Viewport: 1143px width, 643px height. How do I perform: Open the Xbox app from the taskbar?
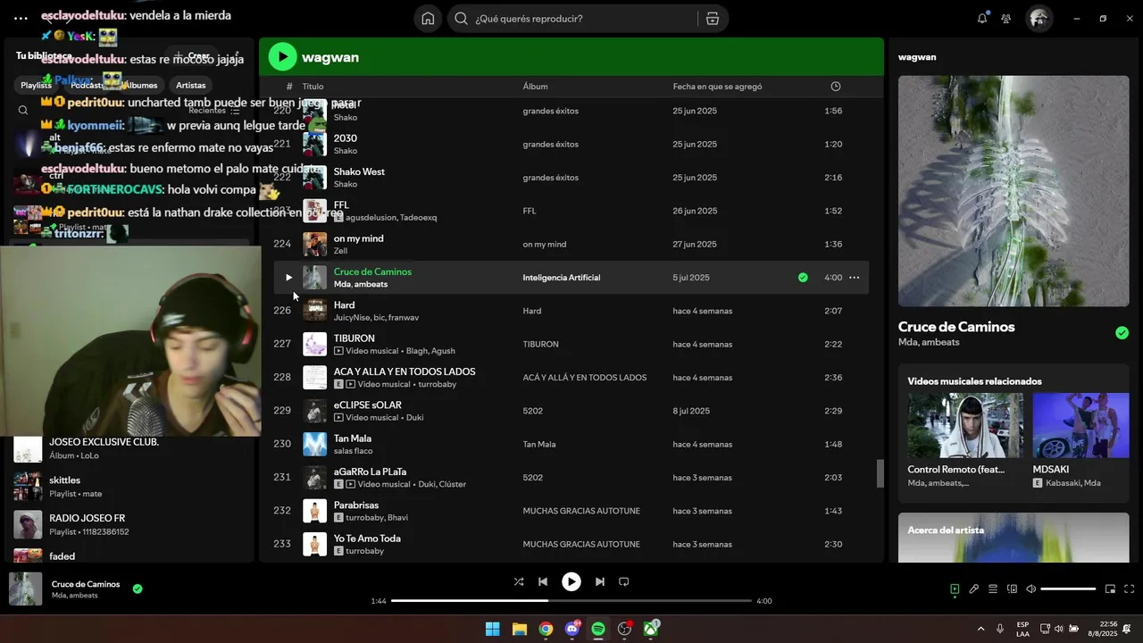click(651, 629)
